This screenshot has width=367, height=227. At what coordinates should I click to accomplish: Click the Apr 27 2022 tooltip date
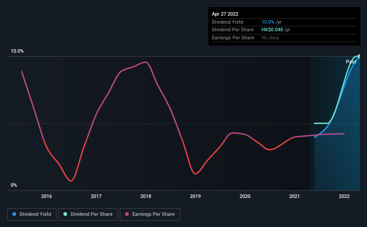pos(225,14)
